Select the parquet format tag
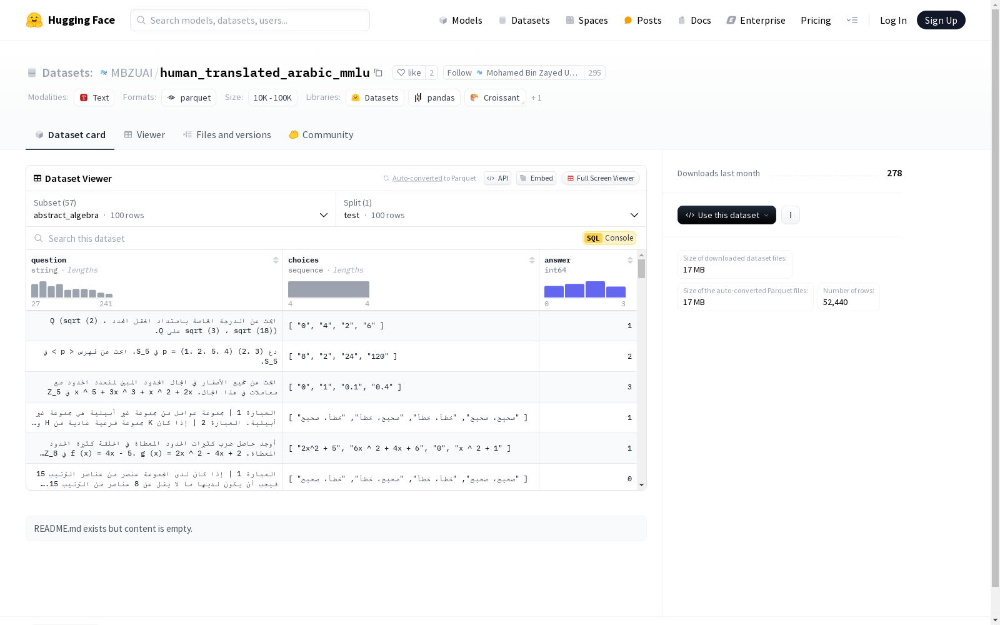This screenshot has height=625, width=1000. click(x=189, y=97)
